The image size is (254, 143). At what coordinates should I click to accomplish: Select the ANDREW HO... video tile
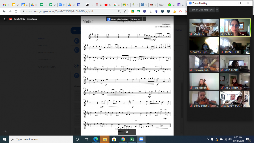click(x=235, y=99)
